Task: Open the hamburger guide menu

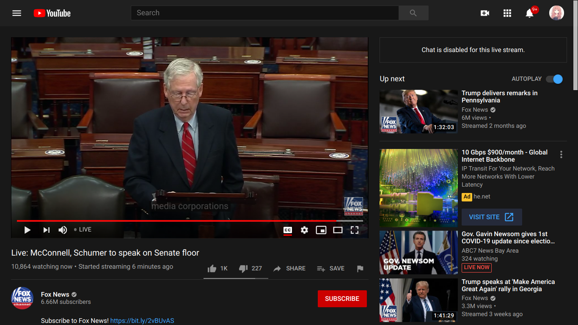Action: click(x=17, y=13)
